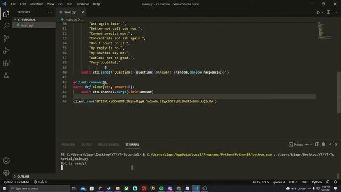
Task: Click the errors and warnings status indicator
Action: (40, 182)
